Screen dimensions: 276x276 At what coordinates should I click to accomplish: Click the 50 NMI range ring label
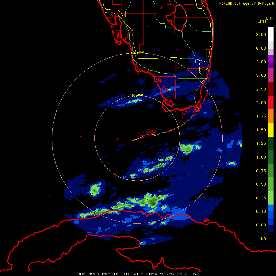tap(137, 95)
